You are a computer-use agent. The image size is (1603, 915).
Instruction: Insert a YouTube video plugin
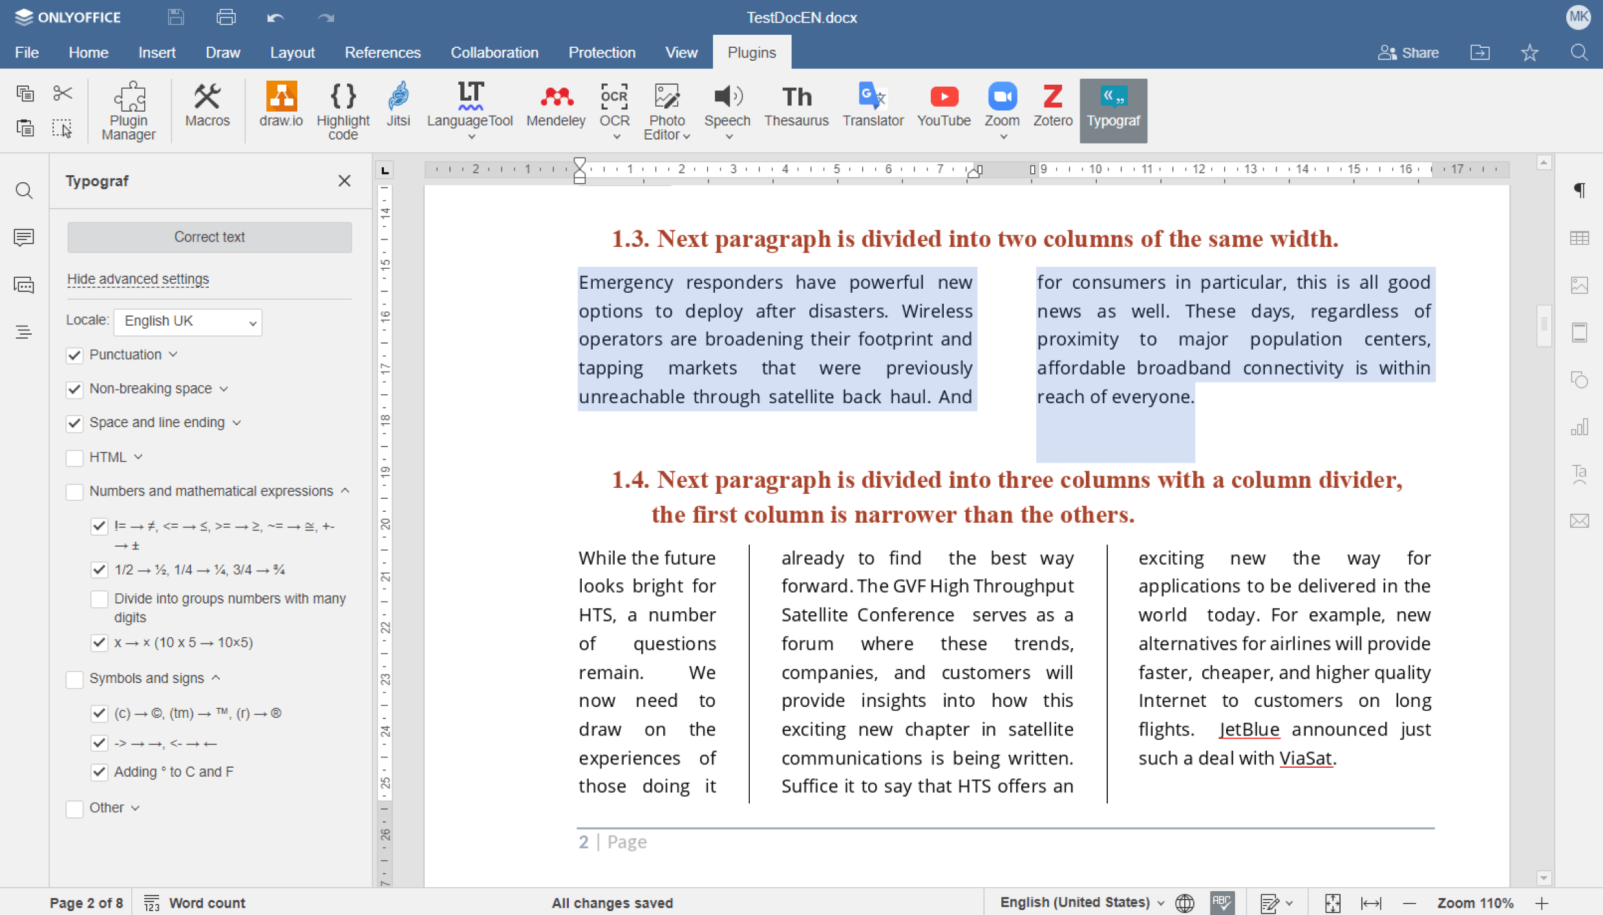(944, 105)
